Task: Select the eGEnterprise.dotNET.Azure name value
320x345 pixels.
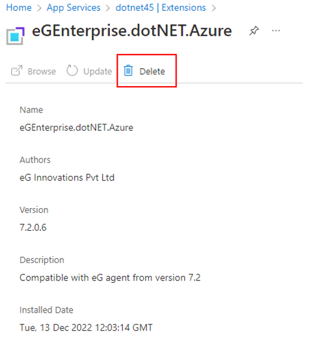Action: [76, 128]
